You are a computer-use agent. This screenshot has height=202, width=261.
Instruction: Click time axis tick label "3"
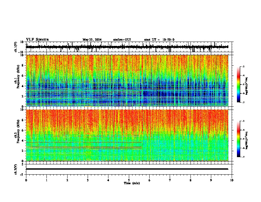88,180
